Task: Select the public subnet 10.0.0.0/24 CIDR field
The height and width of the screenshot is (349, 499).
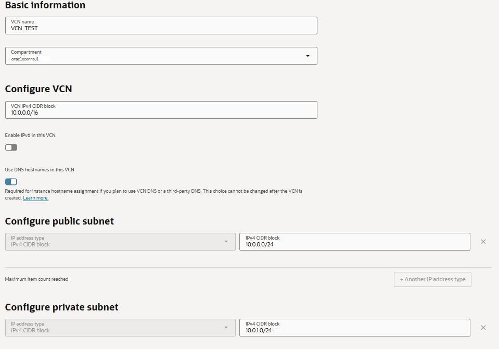Action: tap(354, 242)
